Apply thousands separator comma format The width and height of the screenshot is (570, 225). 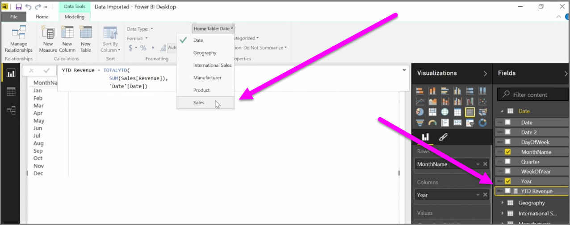pyautogui.click(x=153, y=48)
